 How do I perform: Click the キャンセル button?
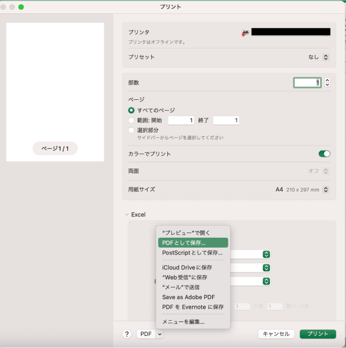276,334
